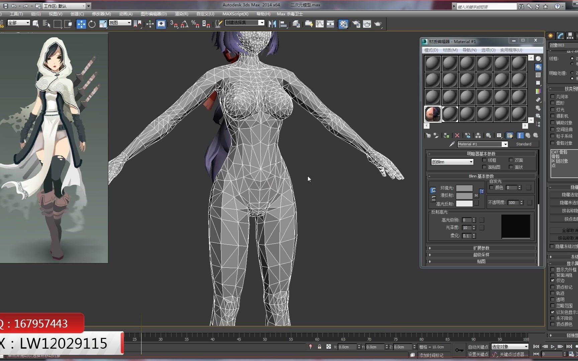Toggle the Backlight icon in Material Editor
Screen dimensions: 578x361
coord(538,67)
